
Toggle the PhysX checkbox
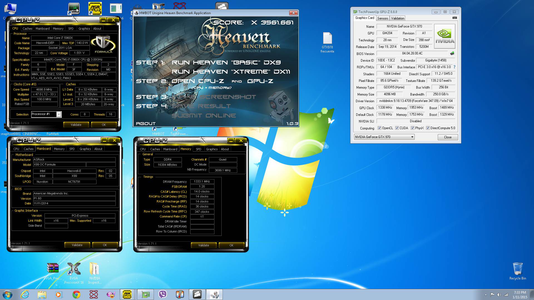pos(412,128)
